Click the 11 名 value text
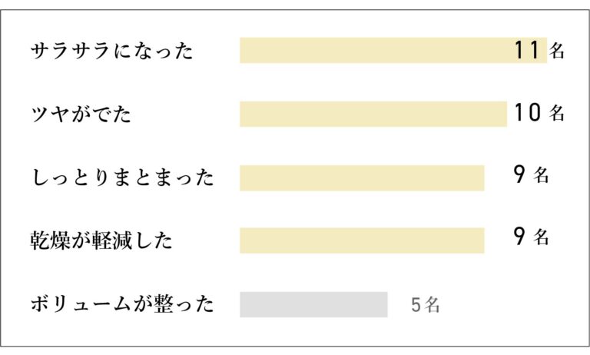The image size is (590, 355). [539, 50]
